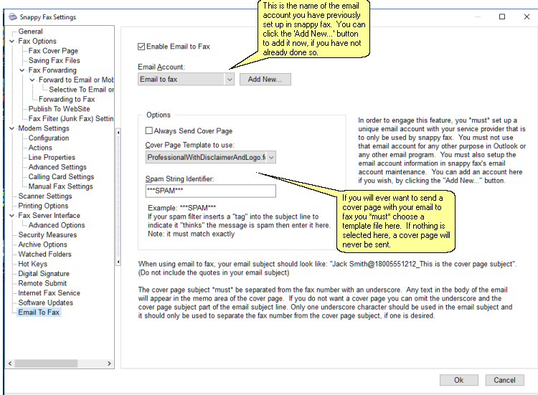Image resolution: width=538 pixels, height=395 pixels.
Task: Click the Add New... button
Action: coord(265,79)
